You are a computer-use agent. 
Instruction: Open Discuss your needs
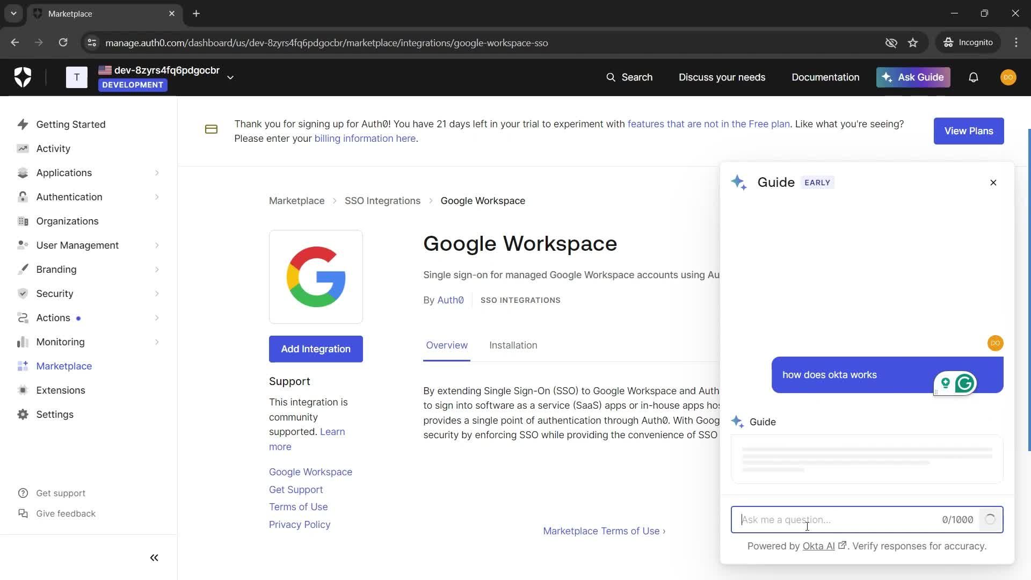pos(722,77)
